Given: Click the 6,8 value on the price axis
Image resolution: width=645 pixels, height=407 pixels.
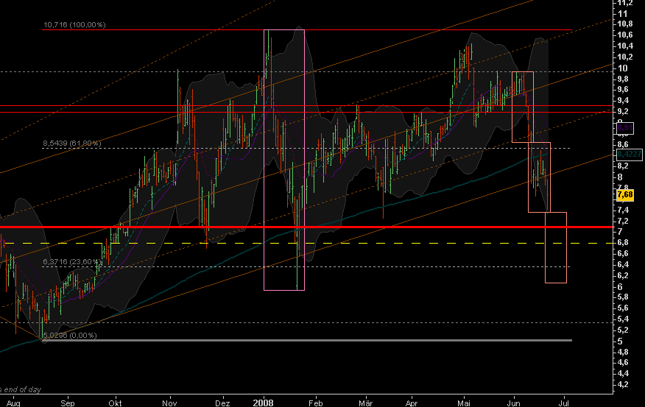Looking at the screenshot, I should [x=623, y=243].
